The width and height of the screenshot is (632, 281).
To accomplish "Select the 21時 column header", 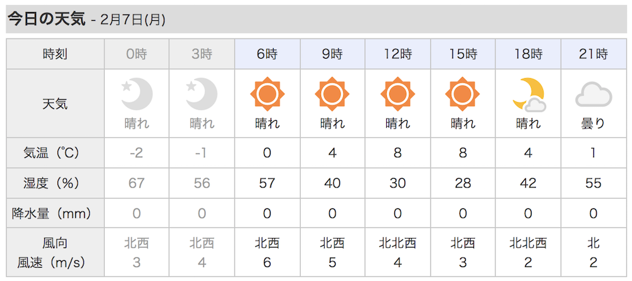I will tap(593, 54).
